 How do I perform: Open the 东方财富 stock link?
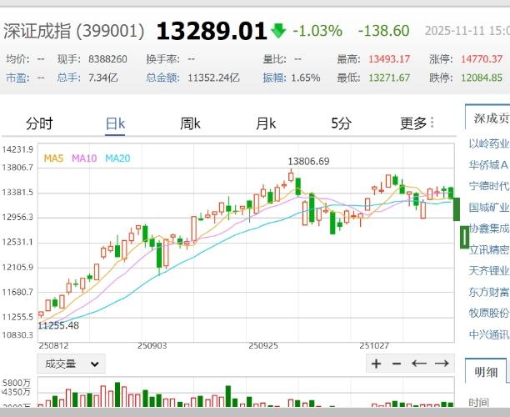click(489, 292)
